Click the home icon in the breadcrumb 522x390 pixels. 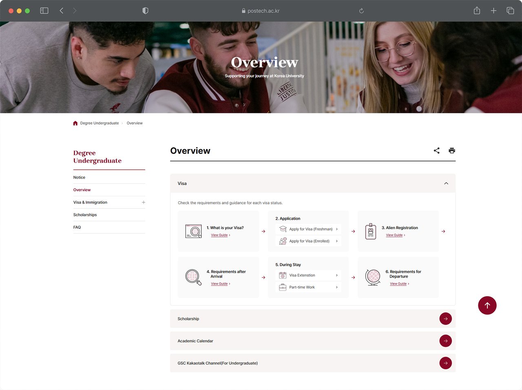click(75, 123)
